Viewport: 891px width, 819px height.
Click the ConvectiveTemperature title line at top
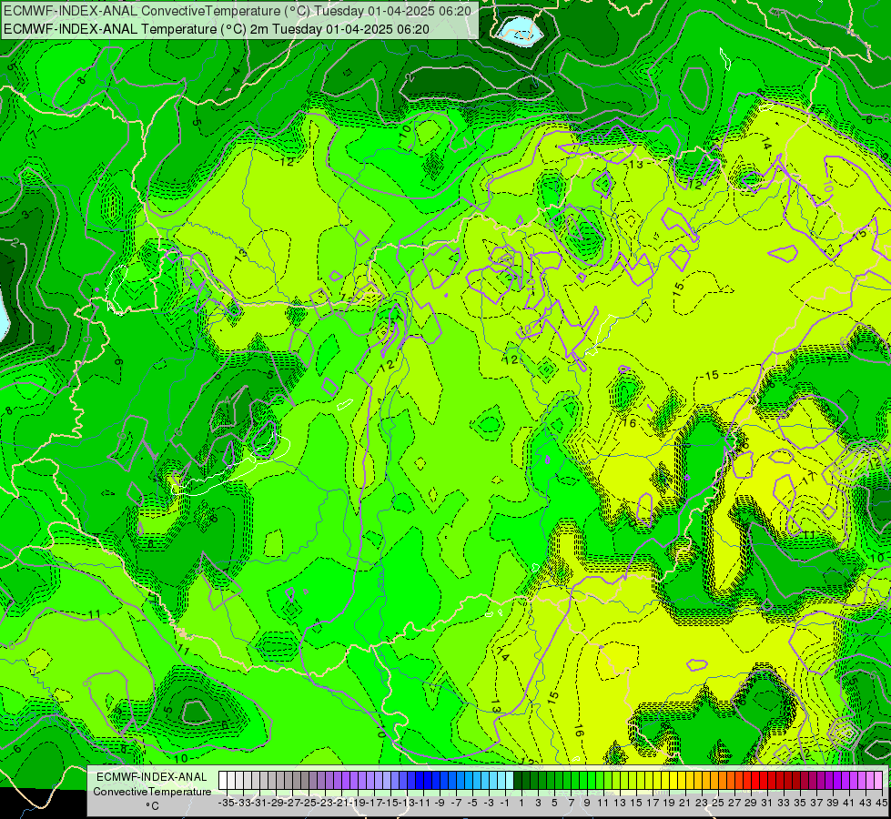click(x=237, y=11)
